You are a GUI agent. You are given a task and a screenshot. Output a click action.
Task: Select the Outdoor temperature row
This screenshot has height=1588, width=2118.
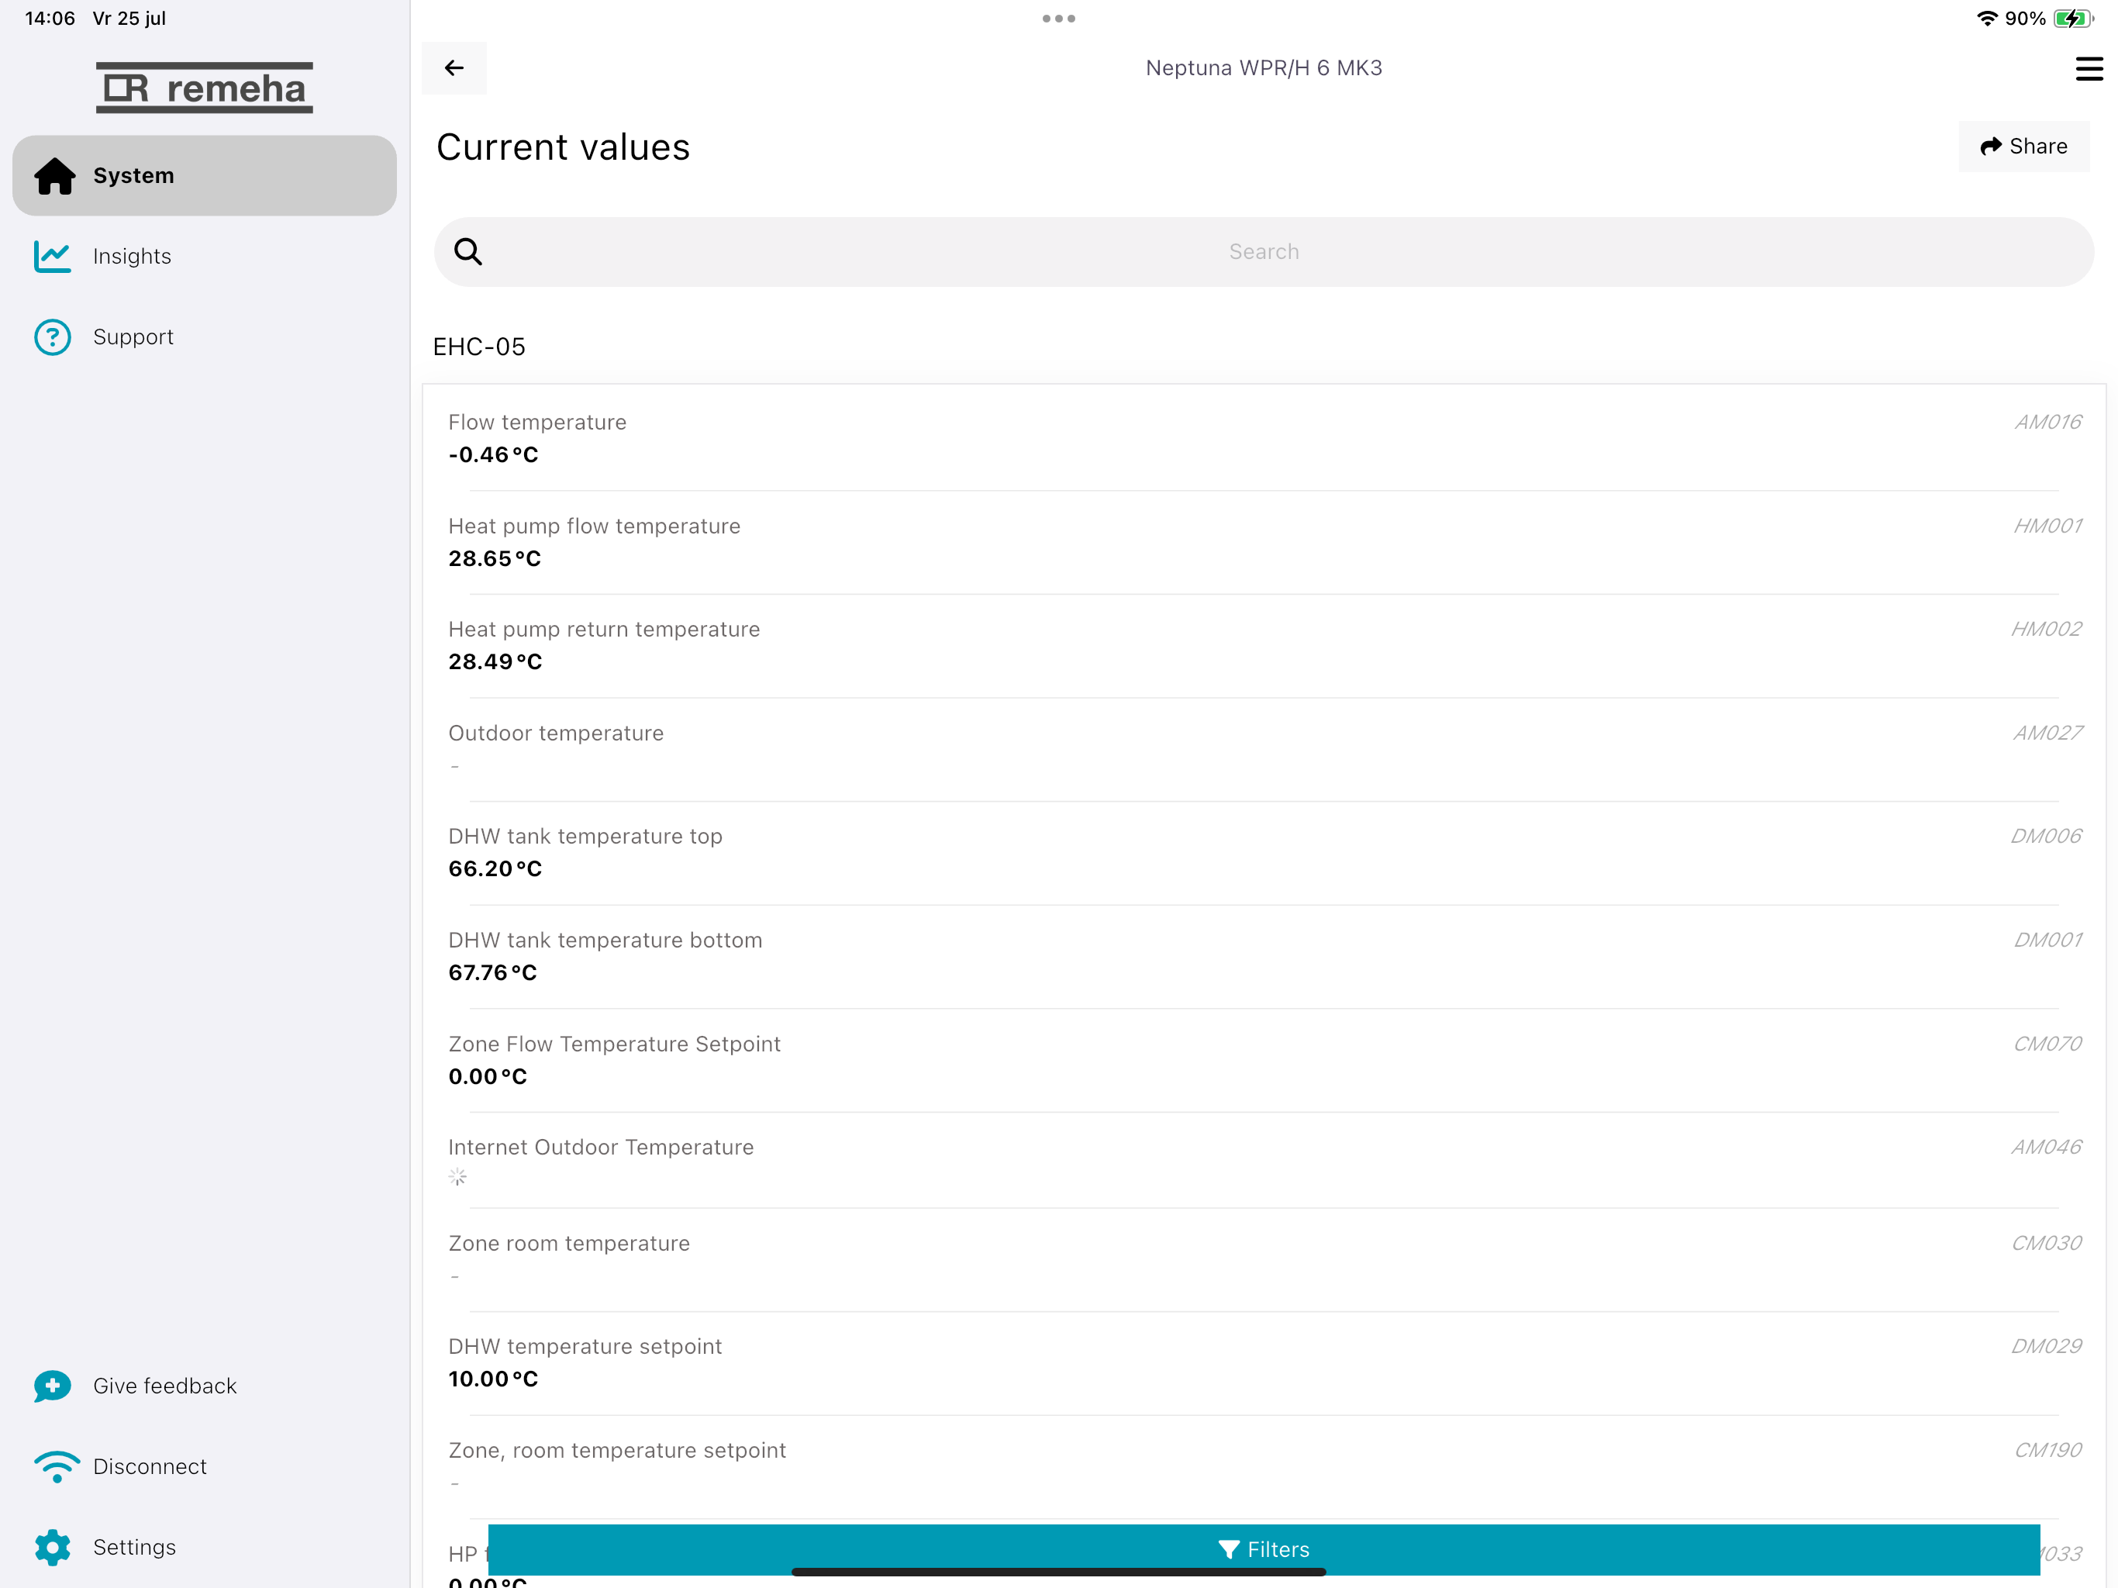[x=1264, y=749]
